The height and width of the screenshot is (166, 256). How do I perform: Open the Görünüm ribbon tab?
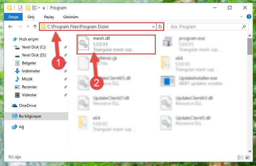coord(71,17)
